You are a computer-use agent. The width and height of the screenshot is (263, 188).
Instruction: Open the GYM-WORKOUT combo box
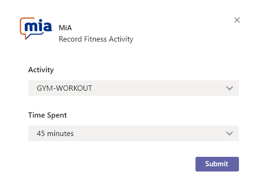click(134, 88)
